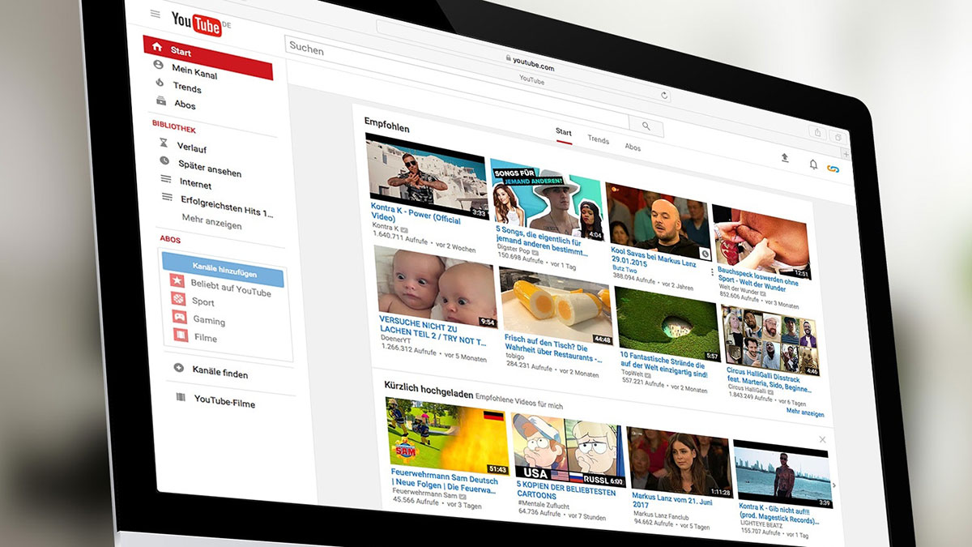972x547 pixels.
Task: Dismiss the Kürzlich hochgeladen section
Action: pos(822,439)
